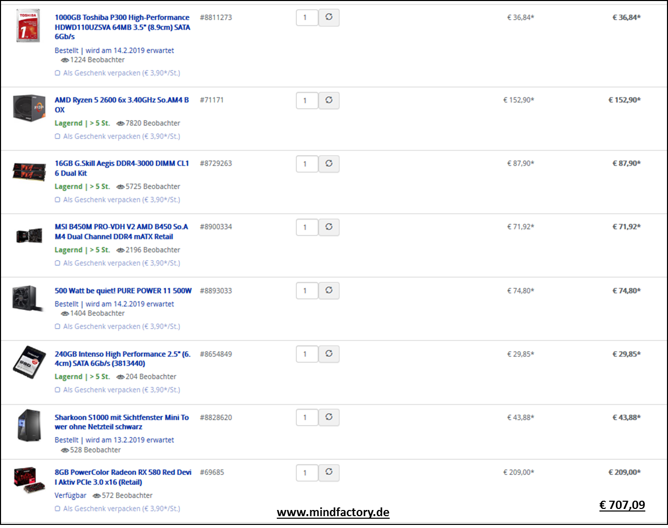Viewport: 668px width, 528px height.
Task: Click the '204 Beobachter' watcher count
Action: (x=151, y=377)
